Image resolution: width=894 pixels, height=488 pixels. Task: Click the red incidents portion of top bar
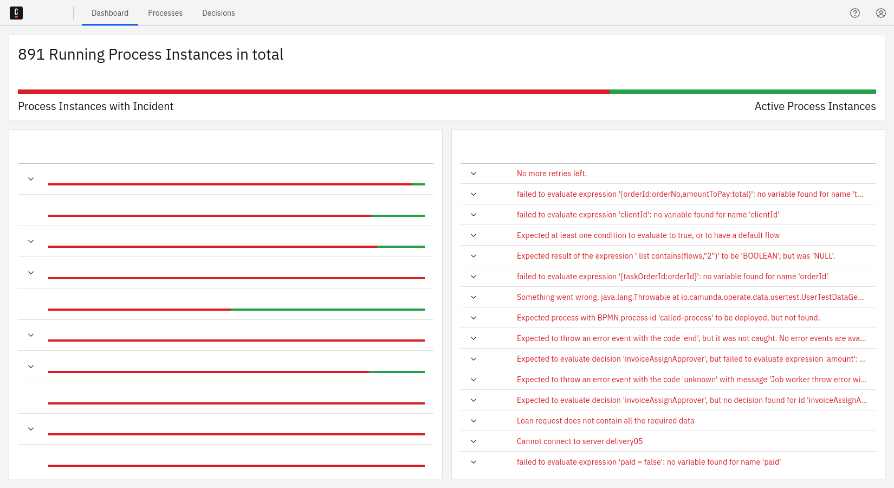(313, 92)
